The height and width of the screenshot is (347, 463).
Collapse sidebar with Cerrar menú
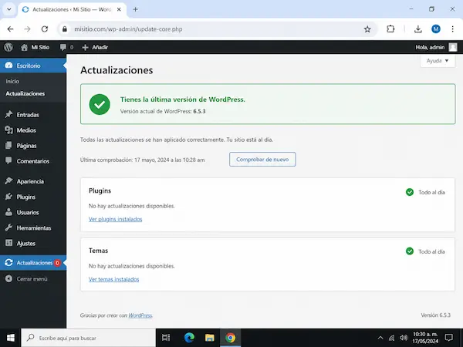tap(26, 279)
